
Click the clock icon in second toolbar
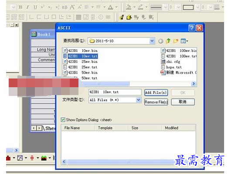tap(101, 17)
